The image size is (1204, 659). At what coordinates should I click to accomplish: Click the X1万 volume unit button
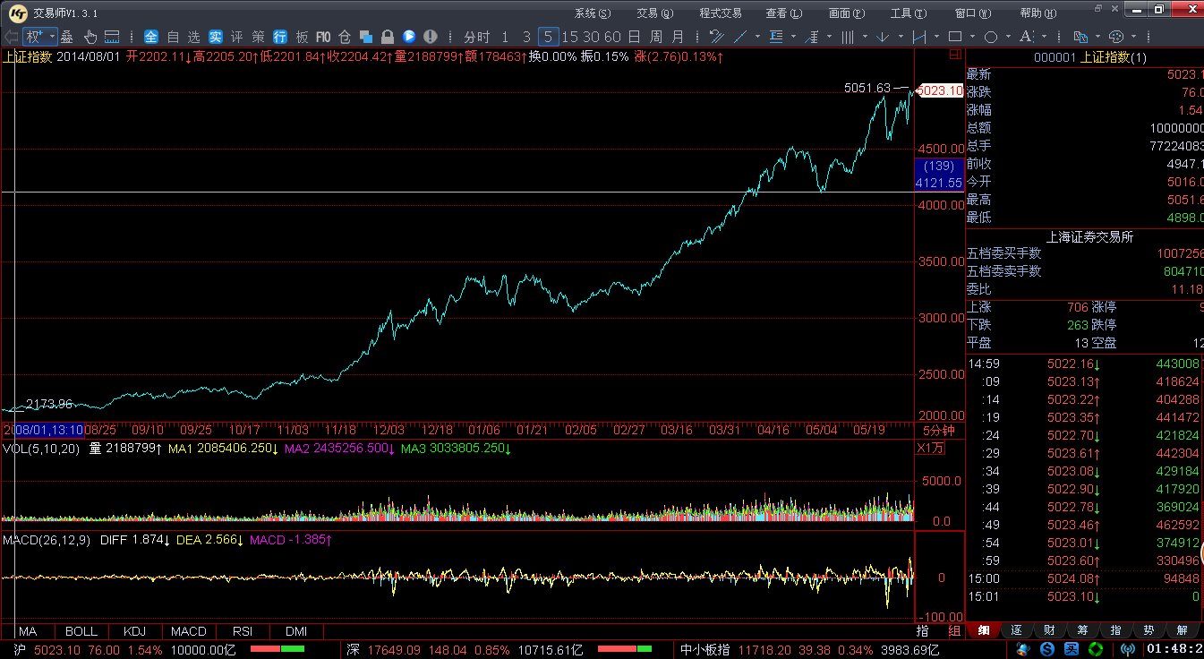[x=931, y=449]
